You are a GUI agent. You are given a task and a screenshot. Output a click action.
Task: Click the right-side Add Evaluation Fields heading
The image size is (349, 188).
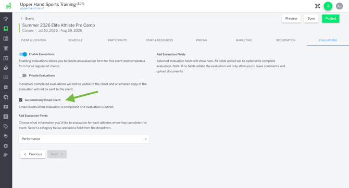tap(171, 54)
